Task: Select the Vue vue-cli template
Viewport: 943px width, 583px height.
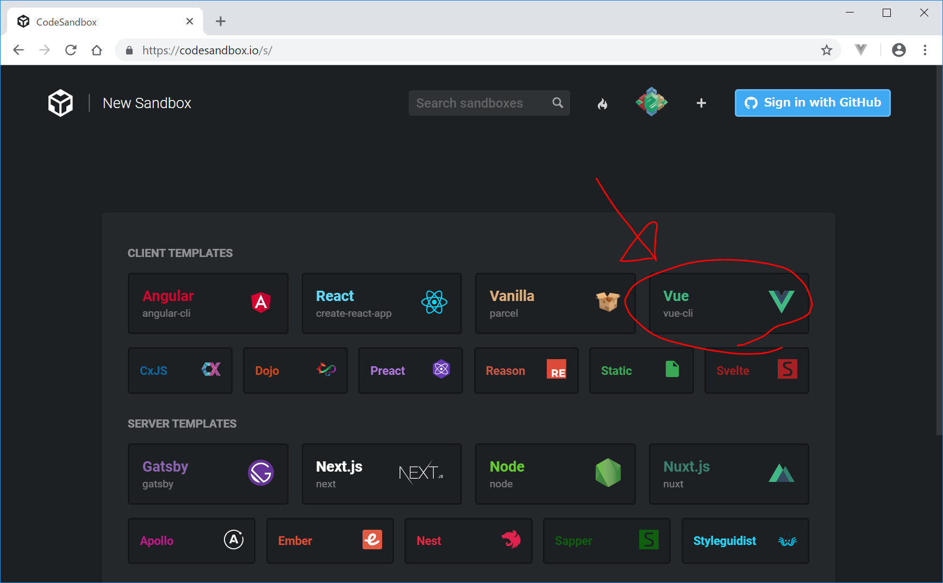Action: (728, 303)
